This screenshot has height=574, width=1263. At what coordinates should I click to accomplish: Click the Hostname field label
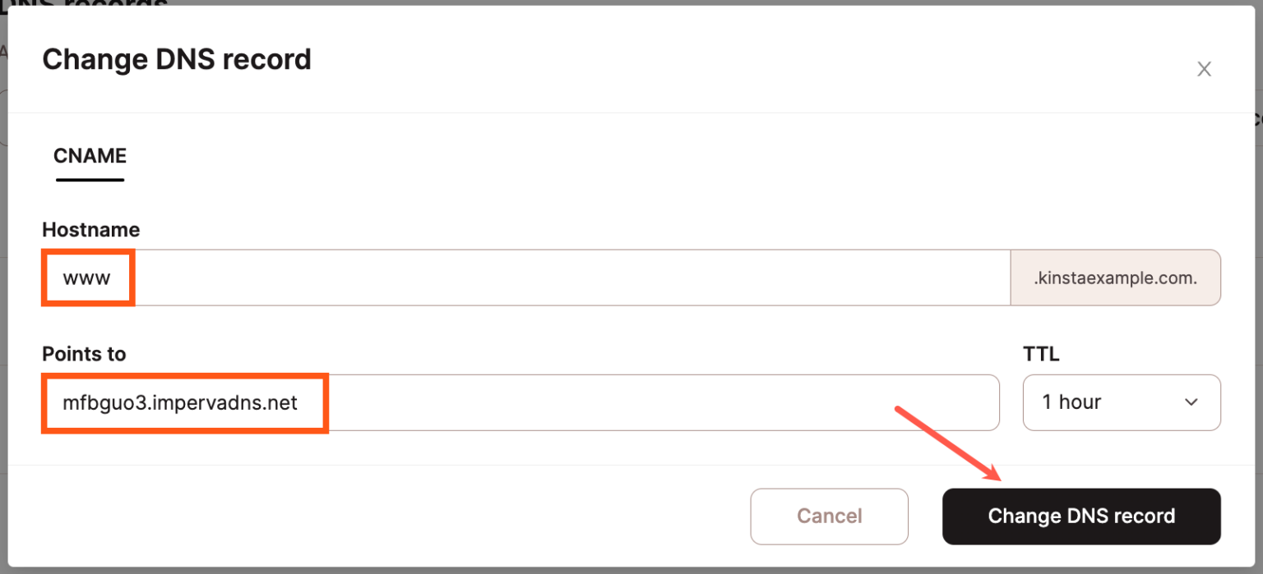tap(90, 230)
